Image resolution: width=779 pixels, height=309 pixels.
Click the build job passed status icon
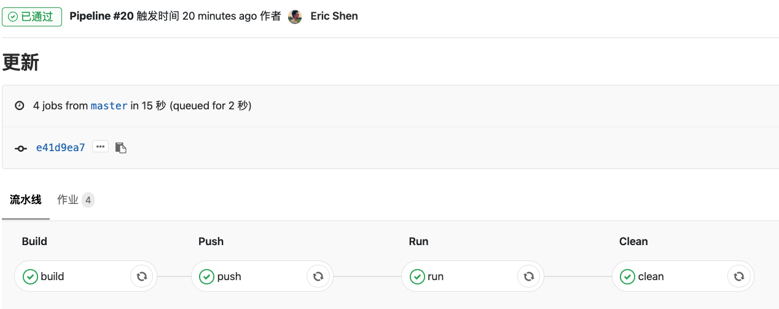tap(30, 276)
